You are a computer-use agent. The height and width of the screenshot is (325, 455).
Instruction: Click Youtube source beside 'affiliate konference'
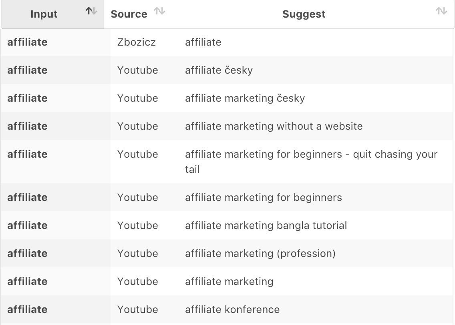click(137, 310)
